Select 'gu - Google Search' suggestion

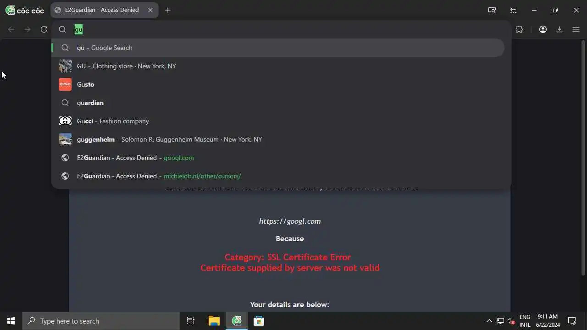click(x=278, y=48)
